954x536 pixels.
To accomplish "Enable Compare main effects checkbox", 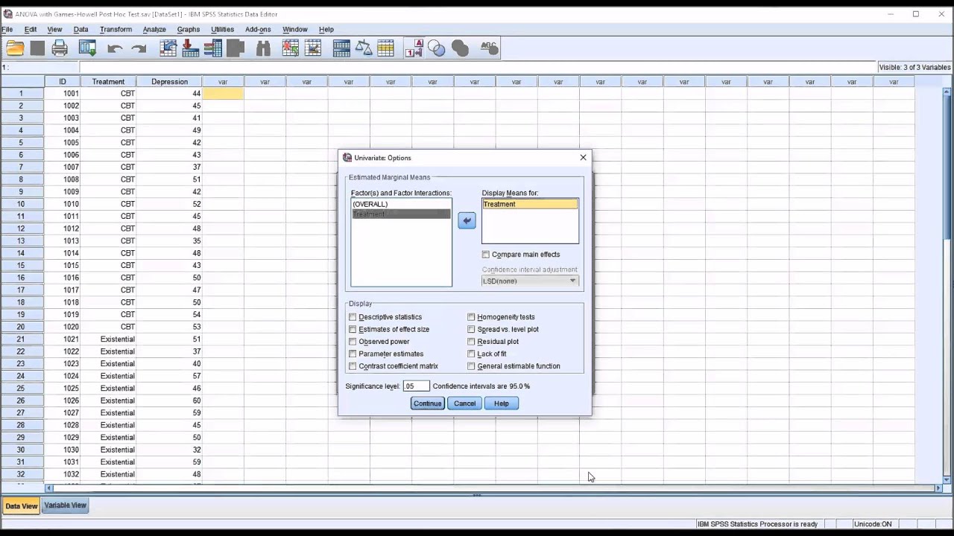I will (486, 255).
